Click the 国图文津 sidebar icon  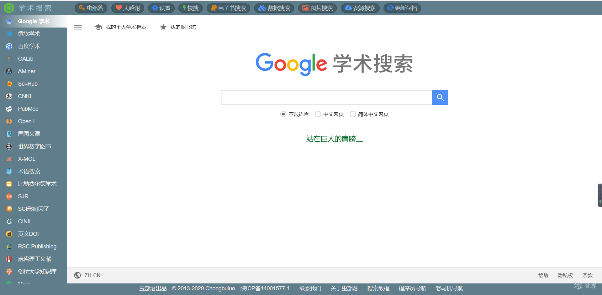(9, 134)
